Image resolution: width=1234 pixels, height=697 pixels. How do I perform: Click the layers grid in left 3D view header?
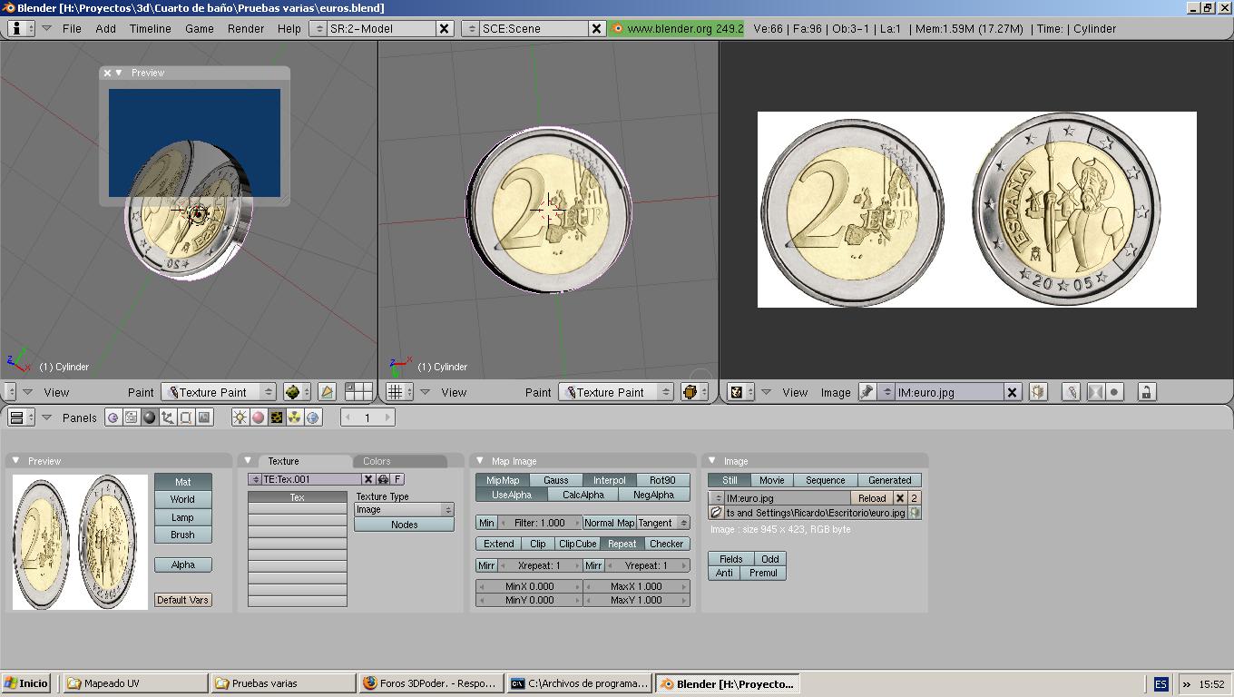point(358,392)
